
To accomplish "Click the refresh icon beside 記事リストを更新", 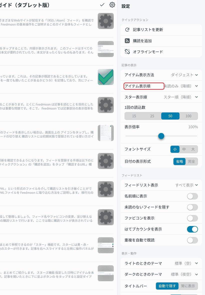I will (127, 29).
